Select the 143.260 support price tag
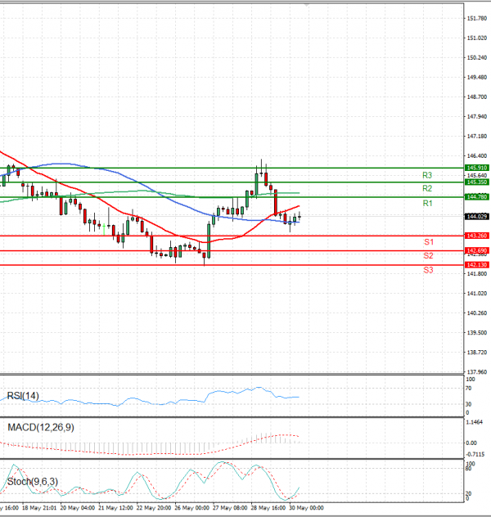This screenshot has width=491, height=517. [x=477, y=236]
